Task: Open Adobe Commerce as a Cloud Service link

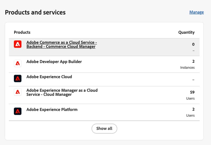Action: point(61,44)
